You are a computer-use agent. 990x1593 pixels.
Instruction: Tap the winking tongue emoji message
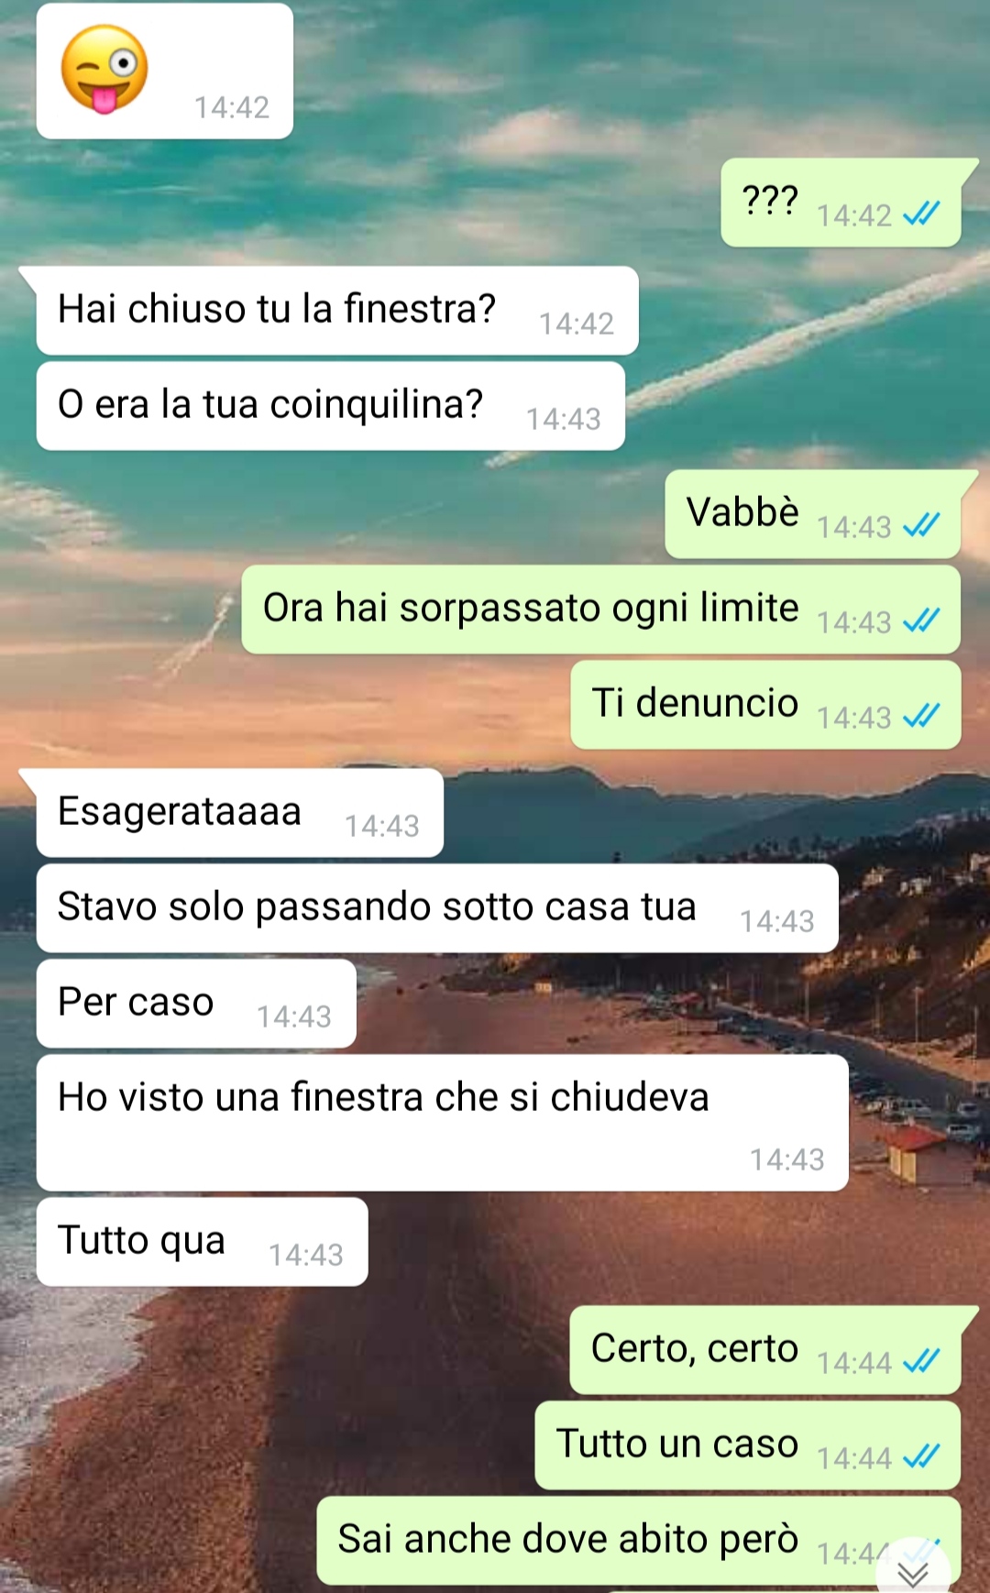click(165, 71)
